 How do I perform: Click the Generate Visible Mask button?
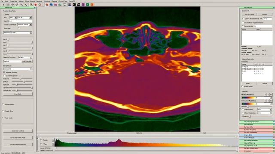click(x=18, y=138)
